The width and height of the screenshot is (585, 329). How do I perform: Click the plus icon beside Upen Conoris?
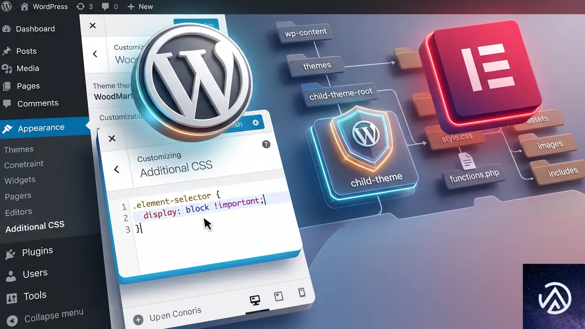(138, 320)
